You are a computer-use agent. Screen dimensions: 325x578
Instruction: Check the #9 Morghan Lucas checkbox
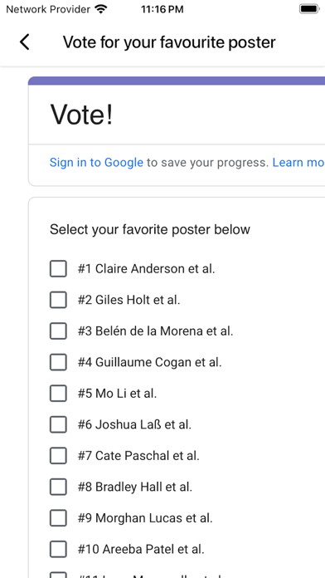pyautogui.click(x=58, y=518)
